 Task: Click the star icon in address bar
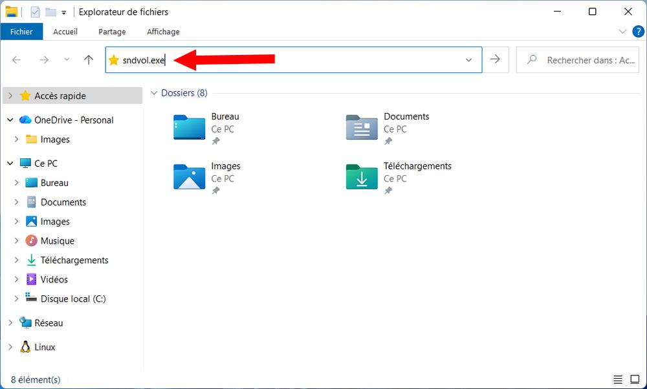pos(113,60)
